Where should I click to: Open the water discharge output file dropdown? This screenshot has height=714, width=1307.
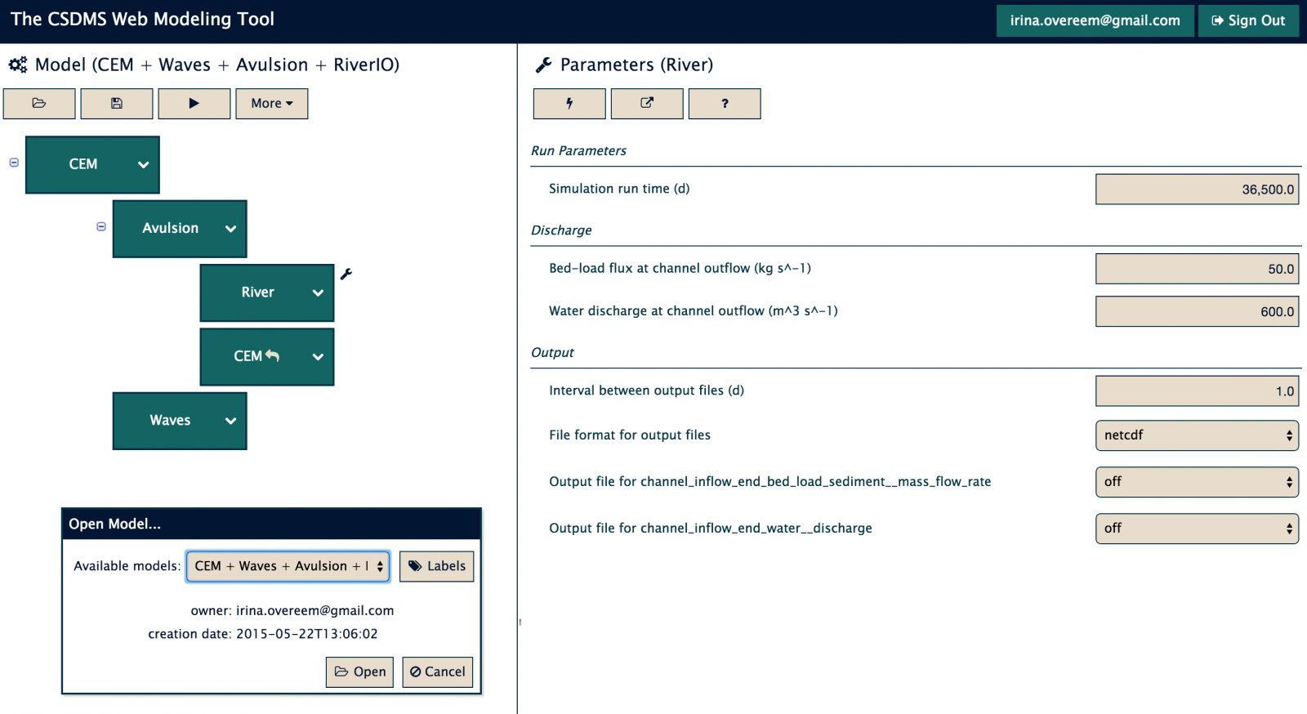1196,529
